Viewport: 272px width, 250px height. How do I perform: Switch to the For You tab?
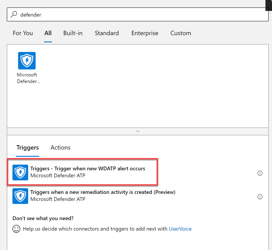(x=23, y=33)
